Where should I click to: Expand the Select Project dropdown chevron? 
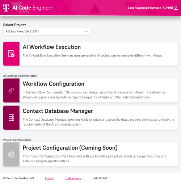[87, 32]
